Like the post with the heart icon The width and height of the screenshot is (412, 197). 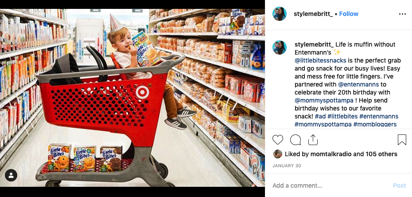[277, 140]
